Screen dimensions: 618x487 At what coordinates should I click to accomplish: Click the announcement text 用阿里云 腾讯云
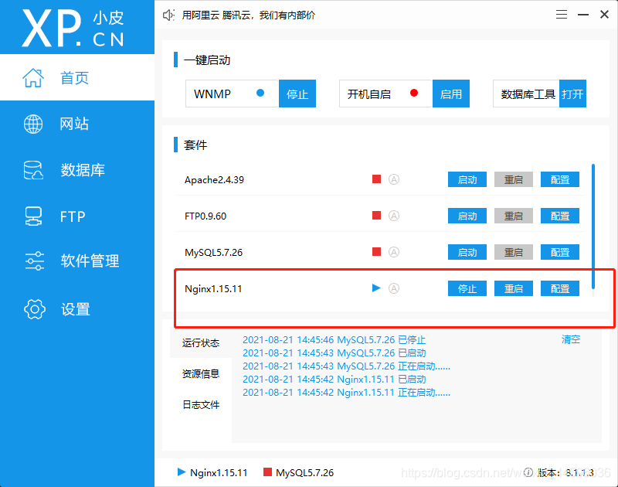coord(248,15)
